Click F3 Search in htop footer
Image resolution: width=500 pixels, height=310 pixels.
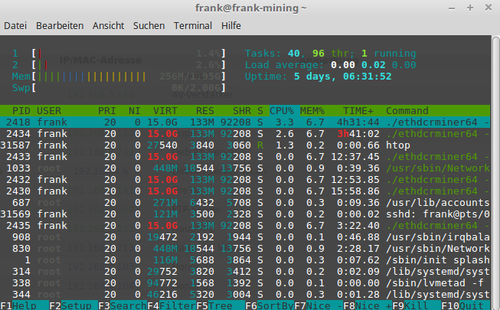click(123, 305)
